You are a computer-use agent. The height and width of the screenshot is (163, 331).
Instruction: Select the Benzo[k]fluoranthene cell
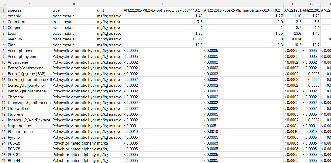[29, 91]
